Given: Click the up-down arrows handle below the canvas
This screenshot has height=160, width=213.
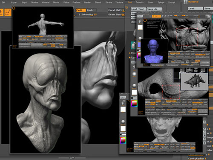Looking at the screenshot, I should pyautogui.click(x=72, y=158).
